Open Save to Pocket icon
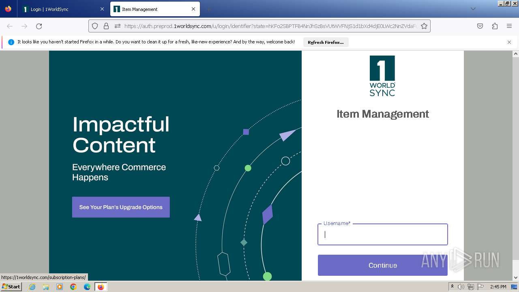The image size is (519, 292). coord(480,26)
